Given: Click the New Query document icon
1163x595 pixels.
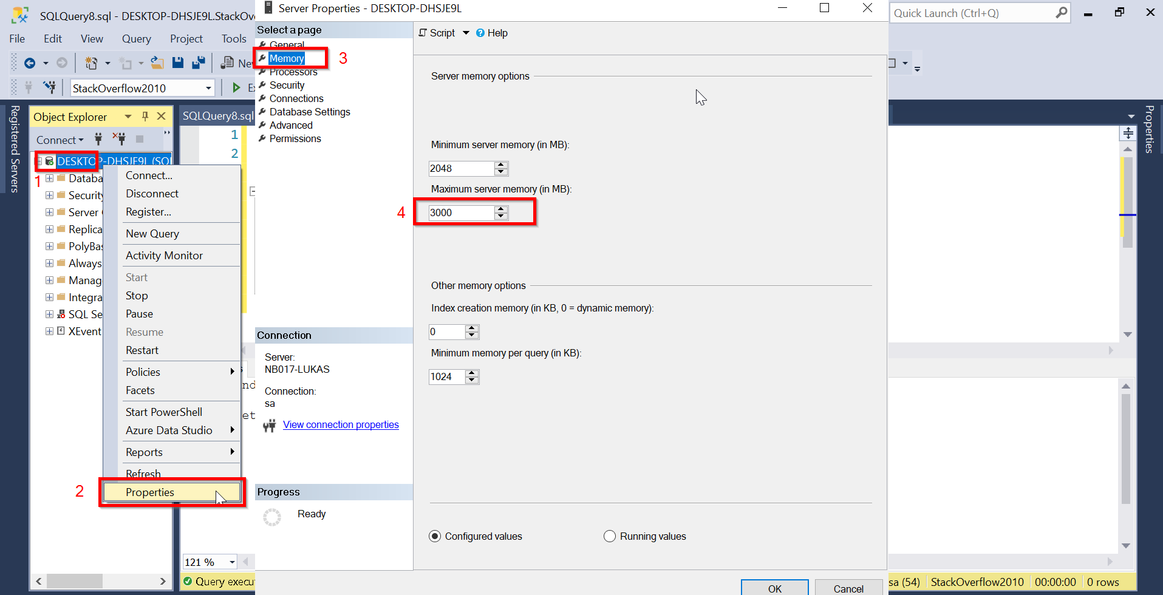Looking at the screenshot, I should (227, 63).
